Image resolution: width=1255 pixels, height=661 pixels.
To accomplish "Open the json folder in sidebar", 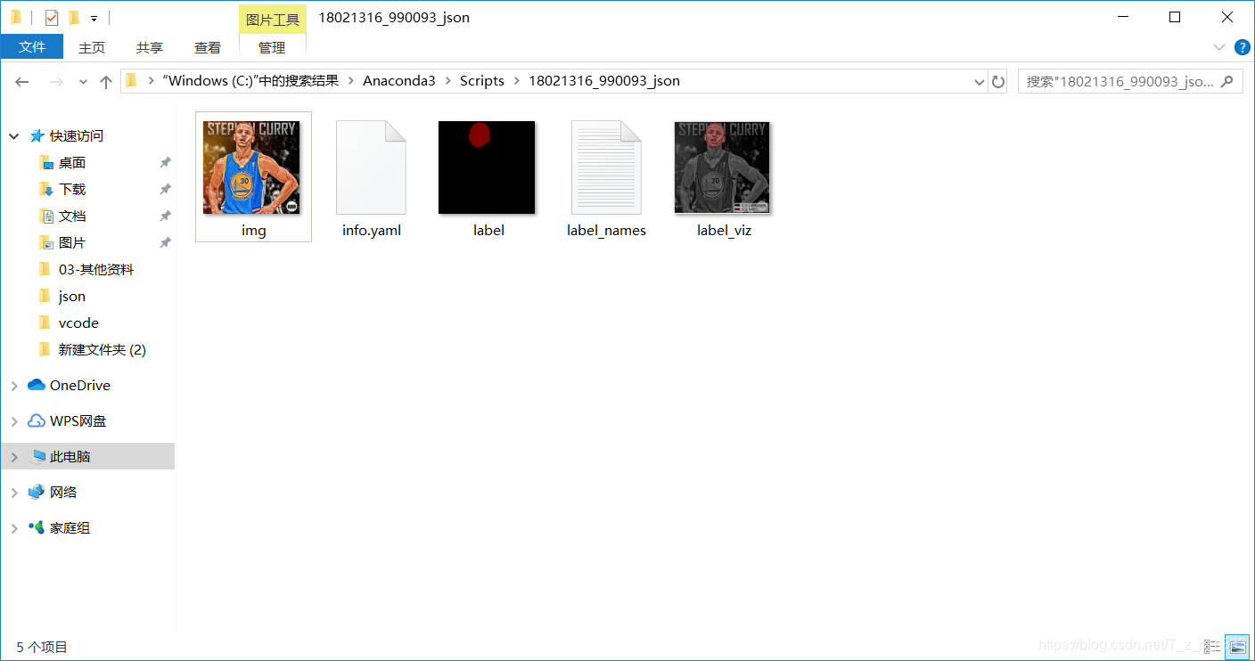I will pyautogui.click(x=72, y=297).
